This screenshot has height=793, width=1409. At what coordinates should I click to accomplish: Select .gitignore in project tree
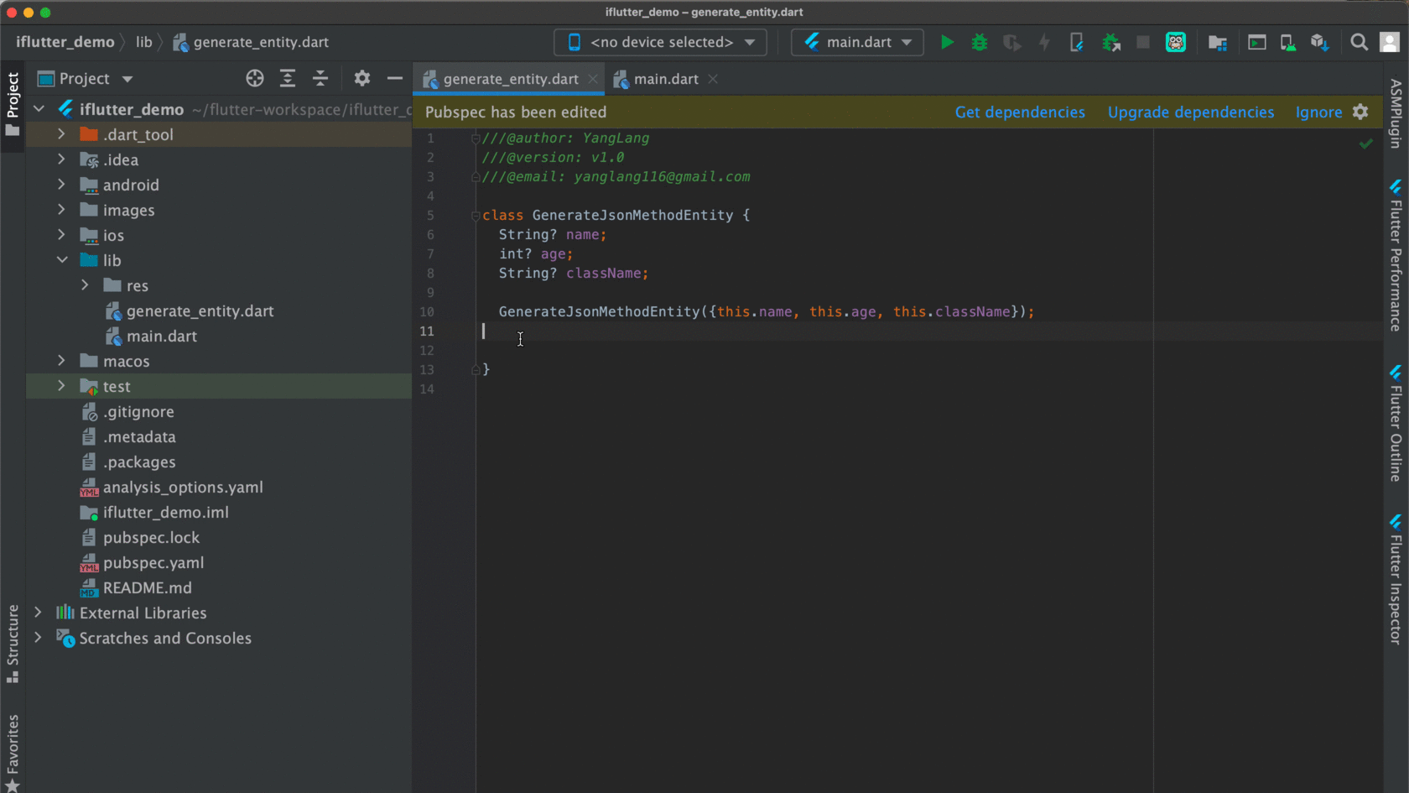coord(138,411)
